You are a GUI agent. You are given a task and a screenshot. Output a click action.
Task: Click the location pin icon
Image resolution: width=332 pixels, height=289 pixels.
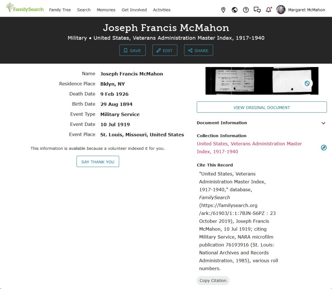pos(223,10)
